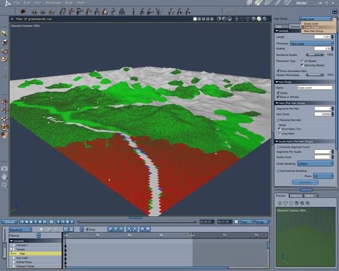This screenshot has height=271, width=339.
Task: Select the magnifier zoom tool in left toolbar
Action: (4, 185)
